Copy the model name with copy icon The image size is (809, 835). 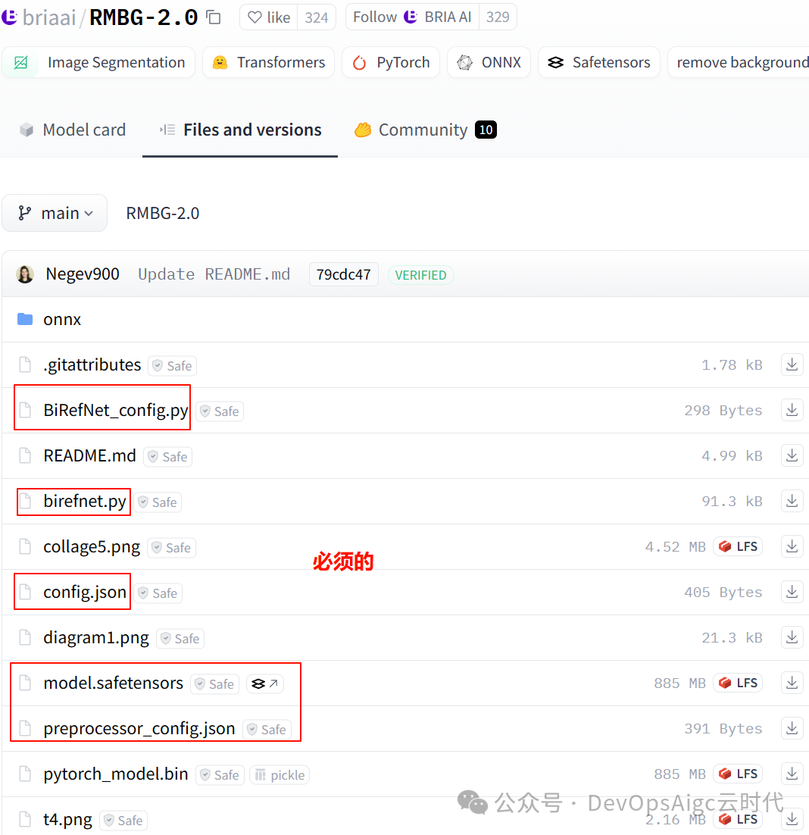214,17
